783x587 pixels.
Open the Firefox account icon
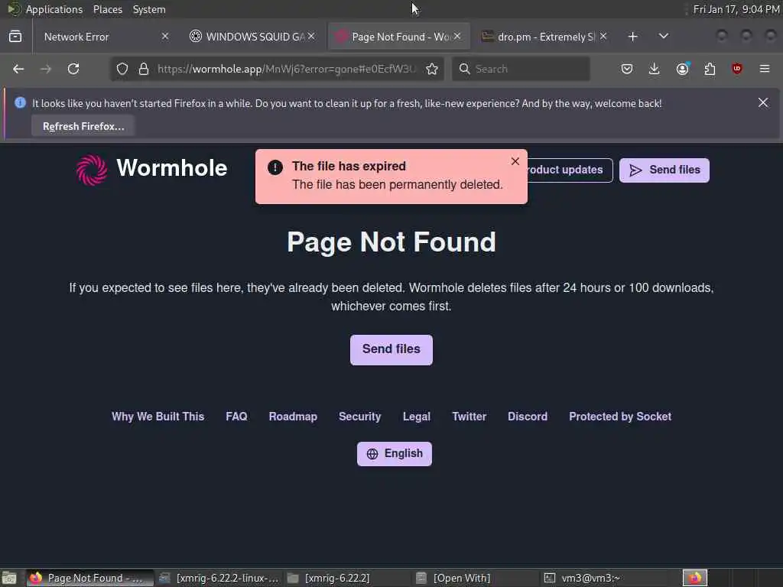(682, 69)
